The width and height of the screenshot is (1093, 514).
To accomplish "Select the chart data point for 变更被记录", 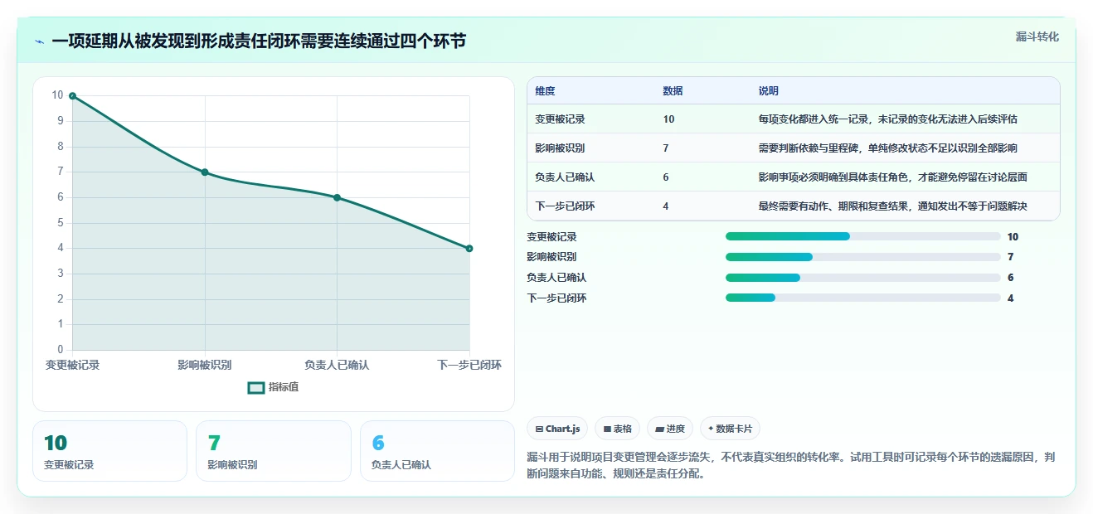I will 73,96.
